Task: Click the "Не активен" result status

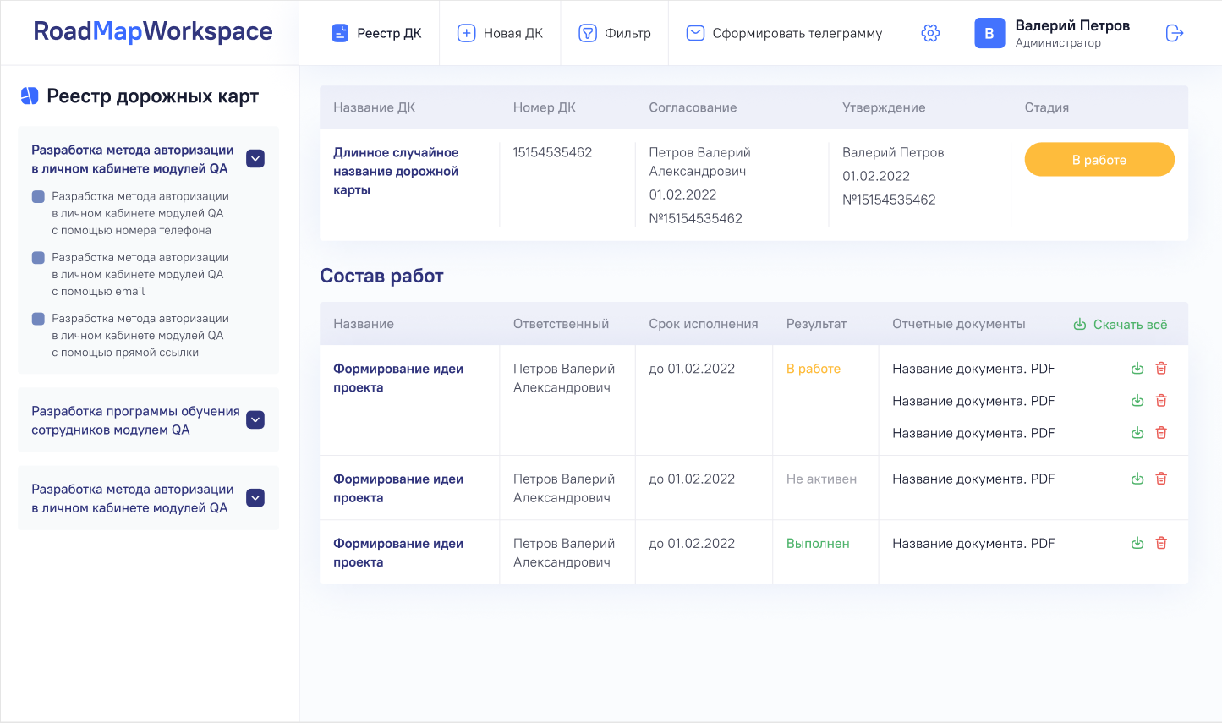Action: click(x=821, y=479)
